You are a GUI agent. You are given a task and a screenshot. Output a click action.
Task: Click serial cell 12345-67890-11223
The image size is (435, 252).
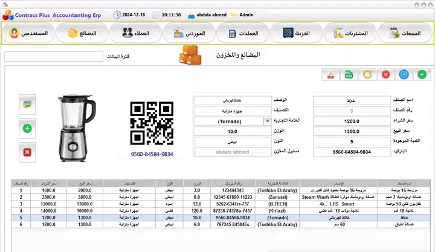tap(233, 197)
